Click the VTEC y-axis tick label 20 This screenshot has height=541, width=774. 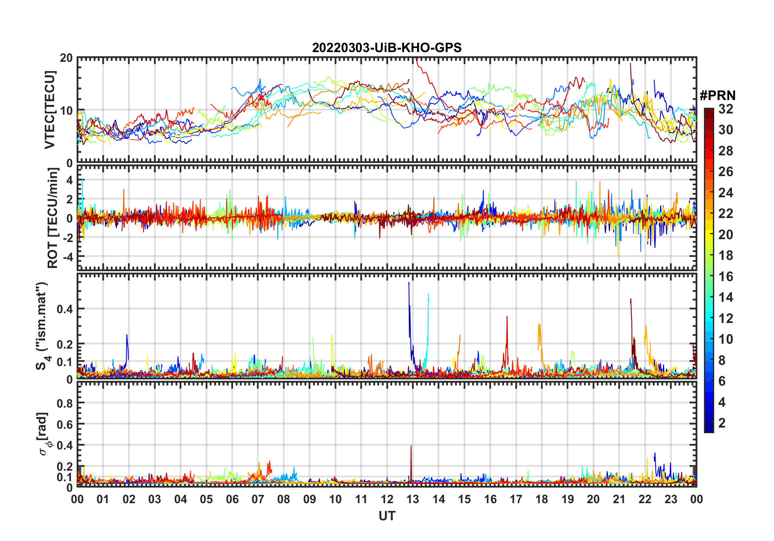66,58
